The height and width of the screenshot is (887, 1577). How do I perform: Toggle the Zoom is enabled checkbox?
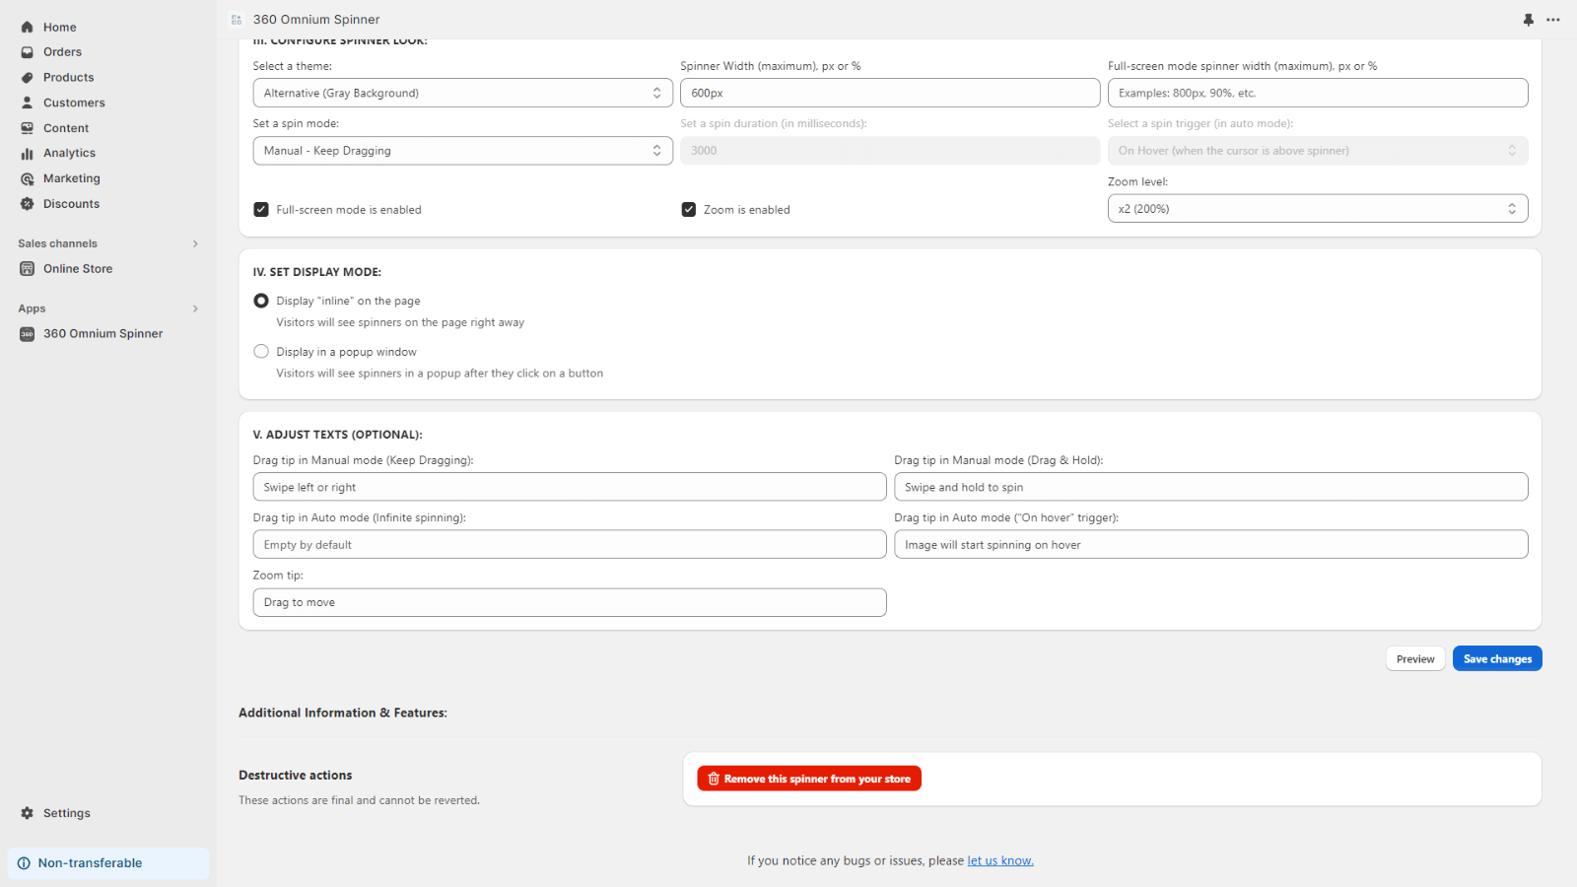coord(689,210)
